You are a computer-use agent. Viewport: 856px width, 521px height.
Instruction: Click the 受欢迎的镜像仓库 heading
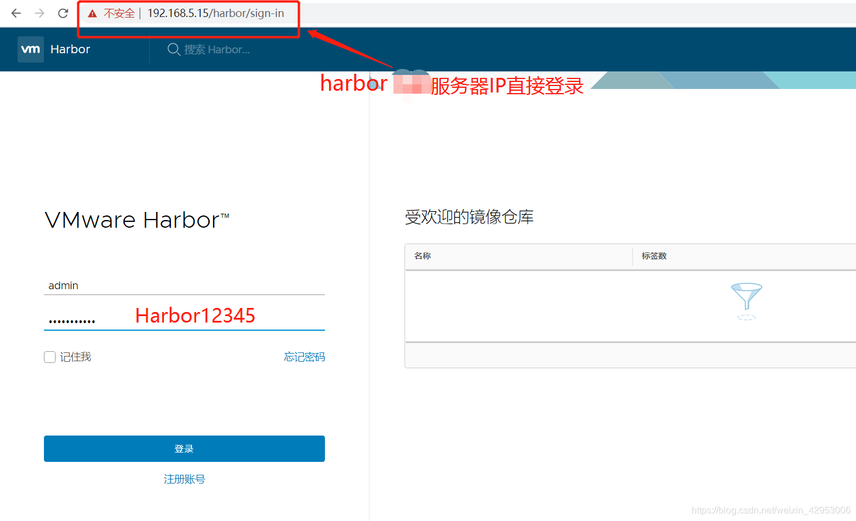coord(469,217)
